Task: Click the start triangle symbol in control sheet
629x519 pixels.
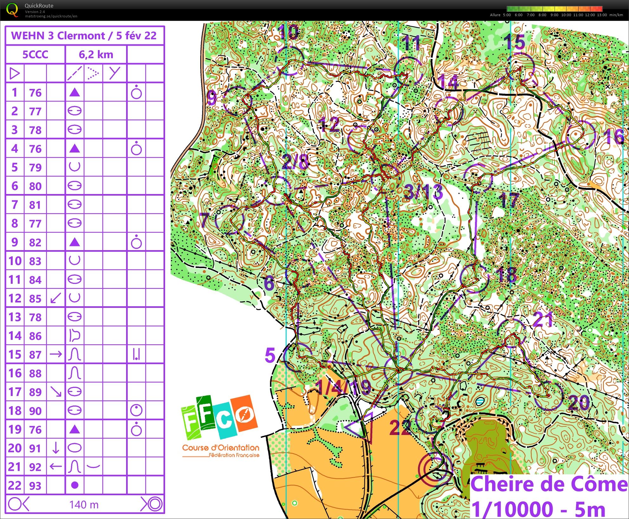Action: pyautogui.click(x=15, y=74)
